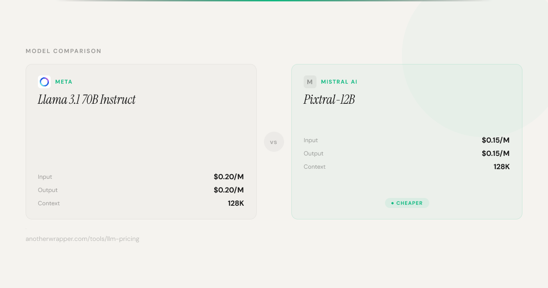The image size is (548, 288).
Task: Click the Output label in Llama card
Action: [47, 190]
